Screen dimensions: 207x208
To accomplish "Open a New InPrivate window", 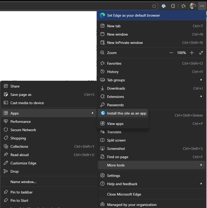I will pos(125,43).
